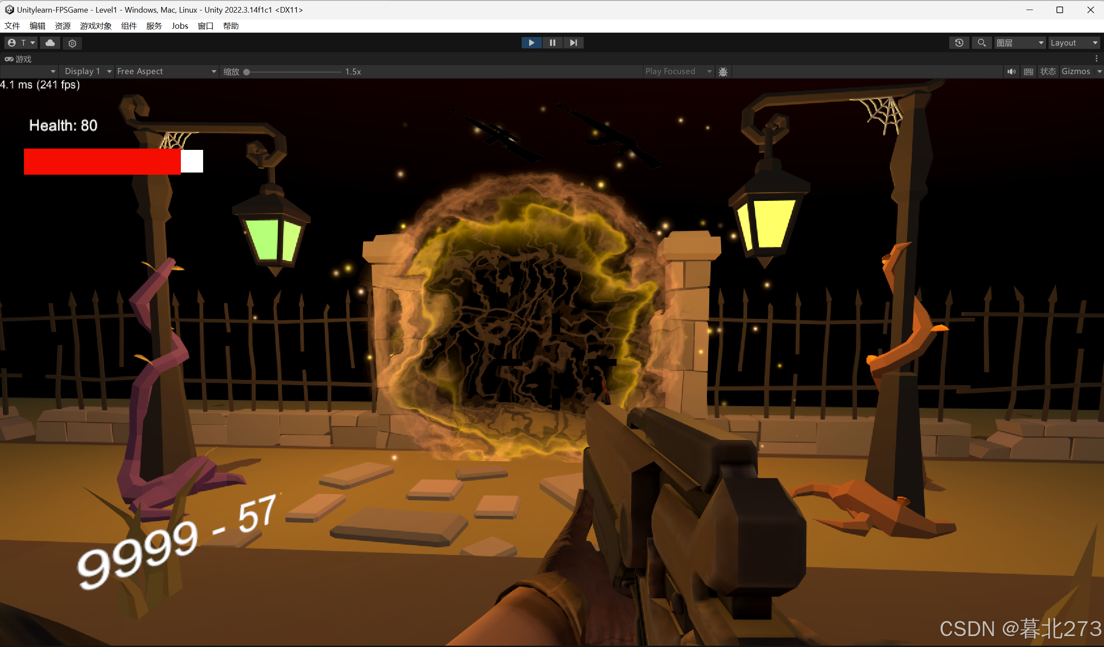Open the Free Aspect resolution dropdown

coord(166,71)
